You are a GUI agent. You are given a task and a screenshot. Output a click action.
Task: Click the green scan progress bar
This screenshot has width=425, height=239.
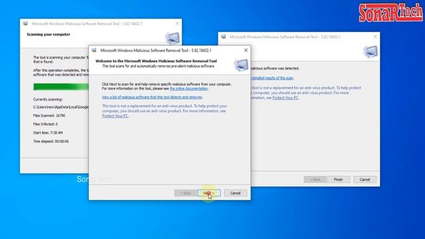[x=61, y=87]
